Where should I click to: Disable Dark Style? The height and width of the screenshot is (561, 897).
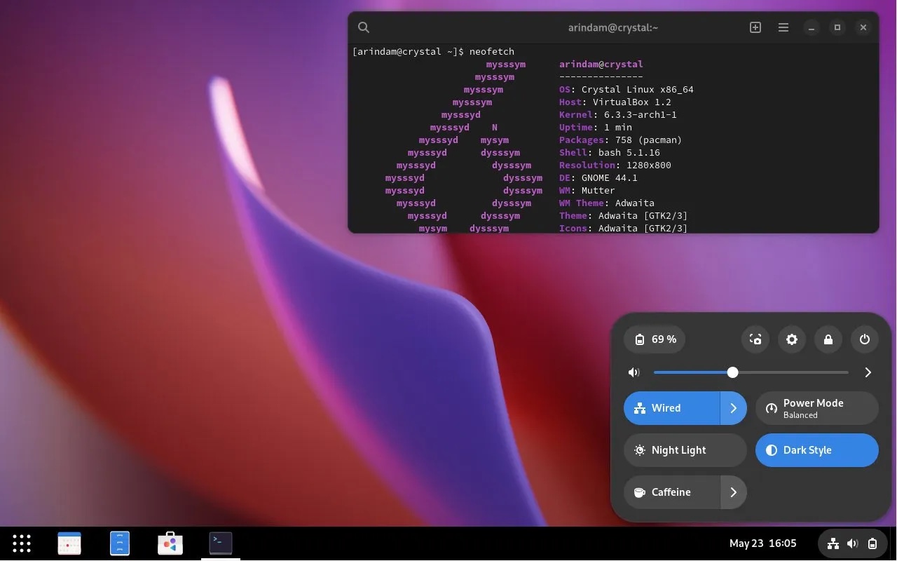[807, 450]
